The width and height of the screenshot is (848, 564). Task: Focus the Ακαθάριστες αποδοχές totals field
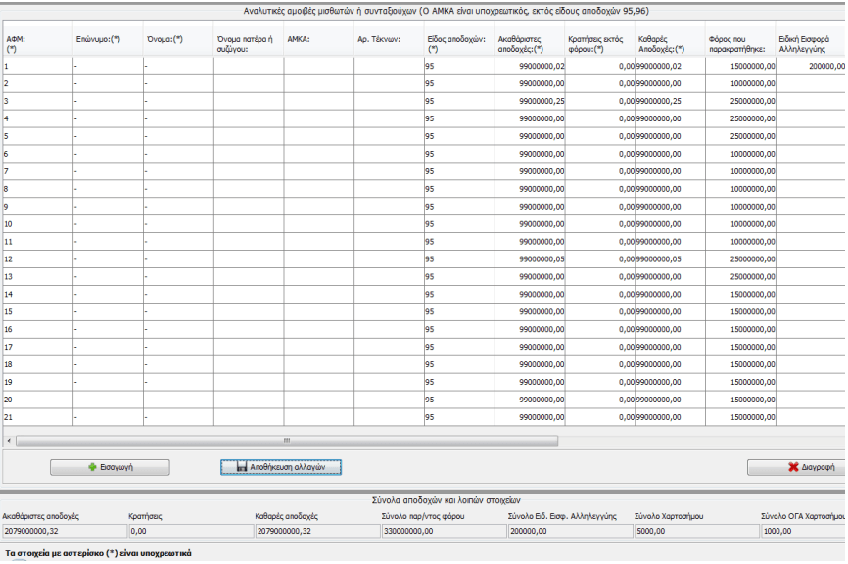[x=65, y=531]
